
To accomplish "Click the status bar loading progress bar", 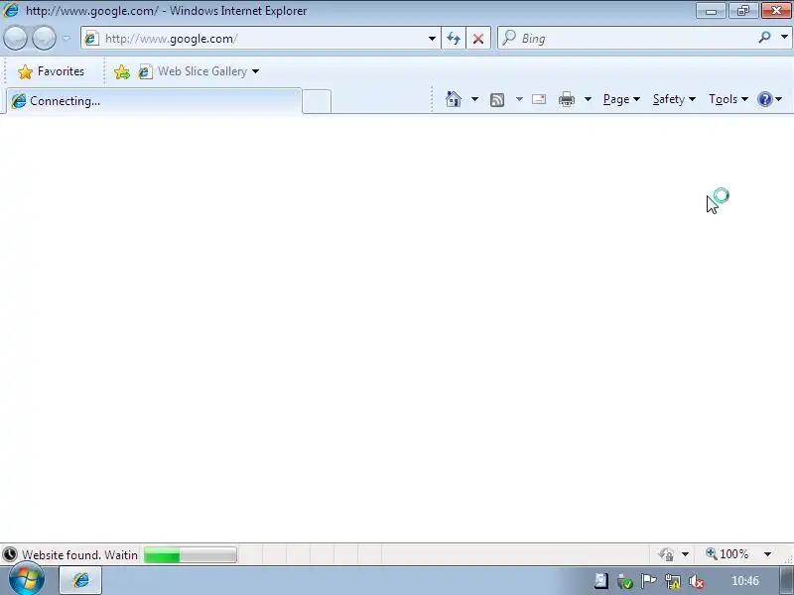I will pos(191,555).
